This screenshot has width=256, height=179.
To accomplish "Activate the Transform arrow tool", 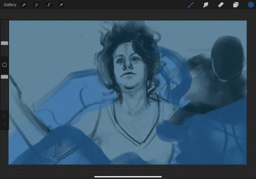I will pyautogui.click(x=61, y=5).
